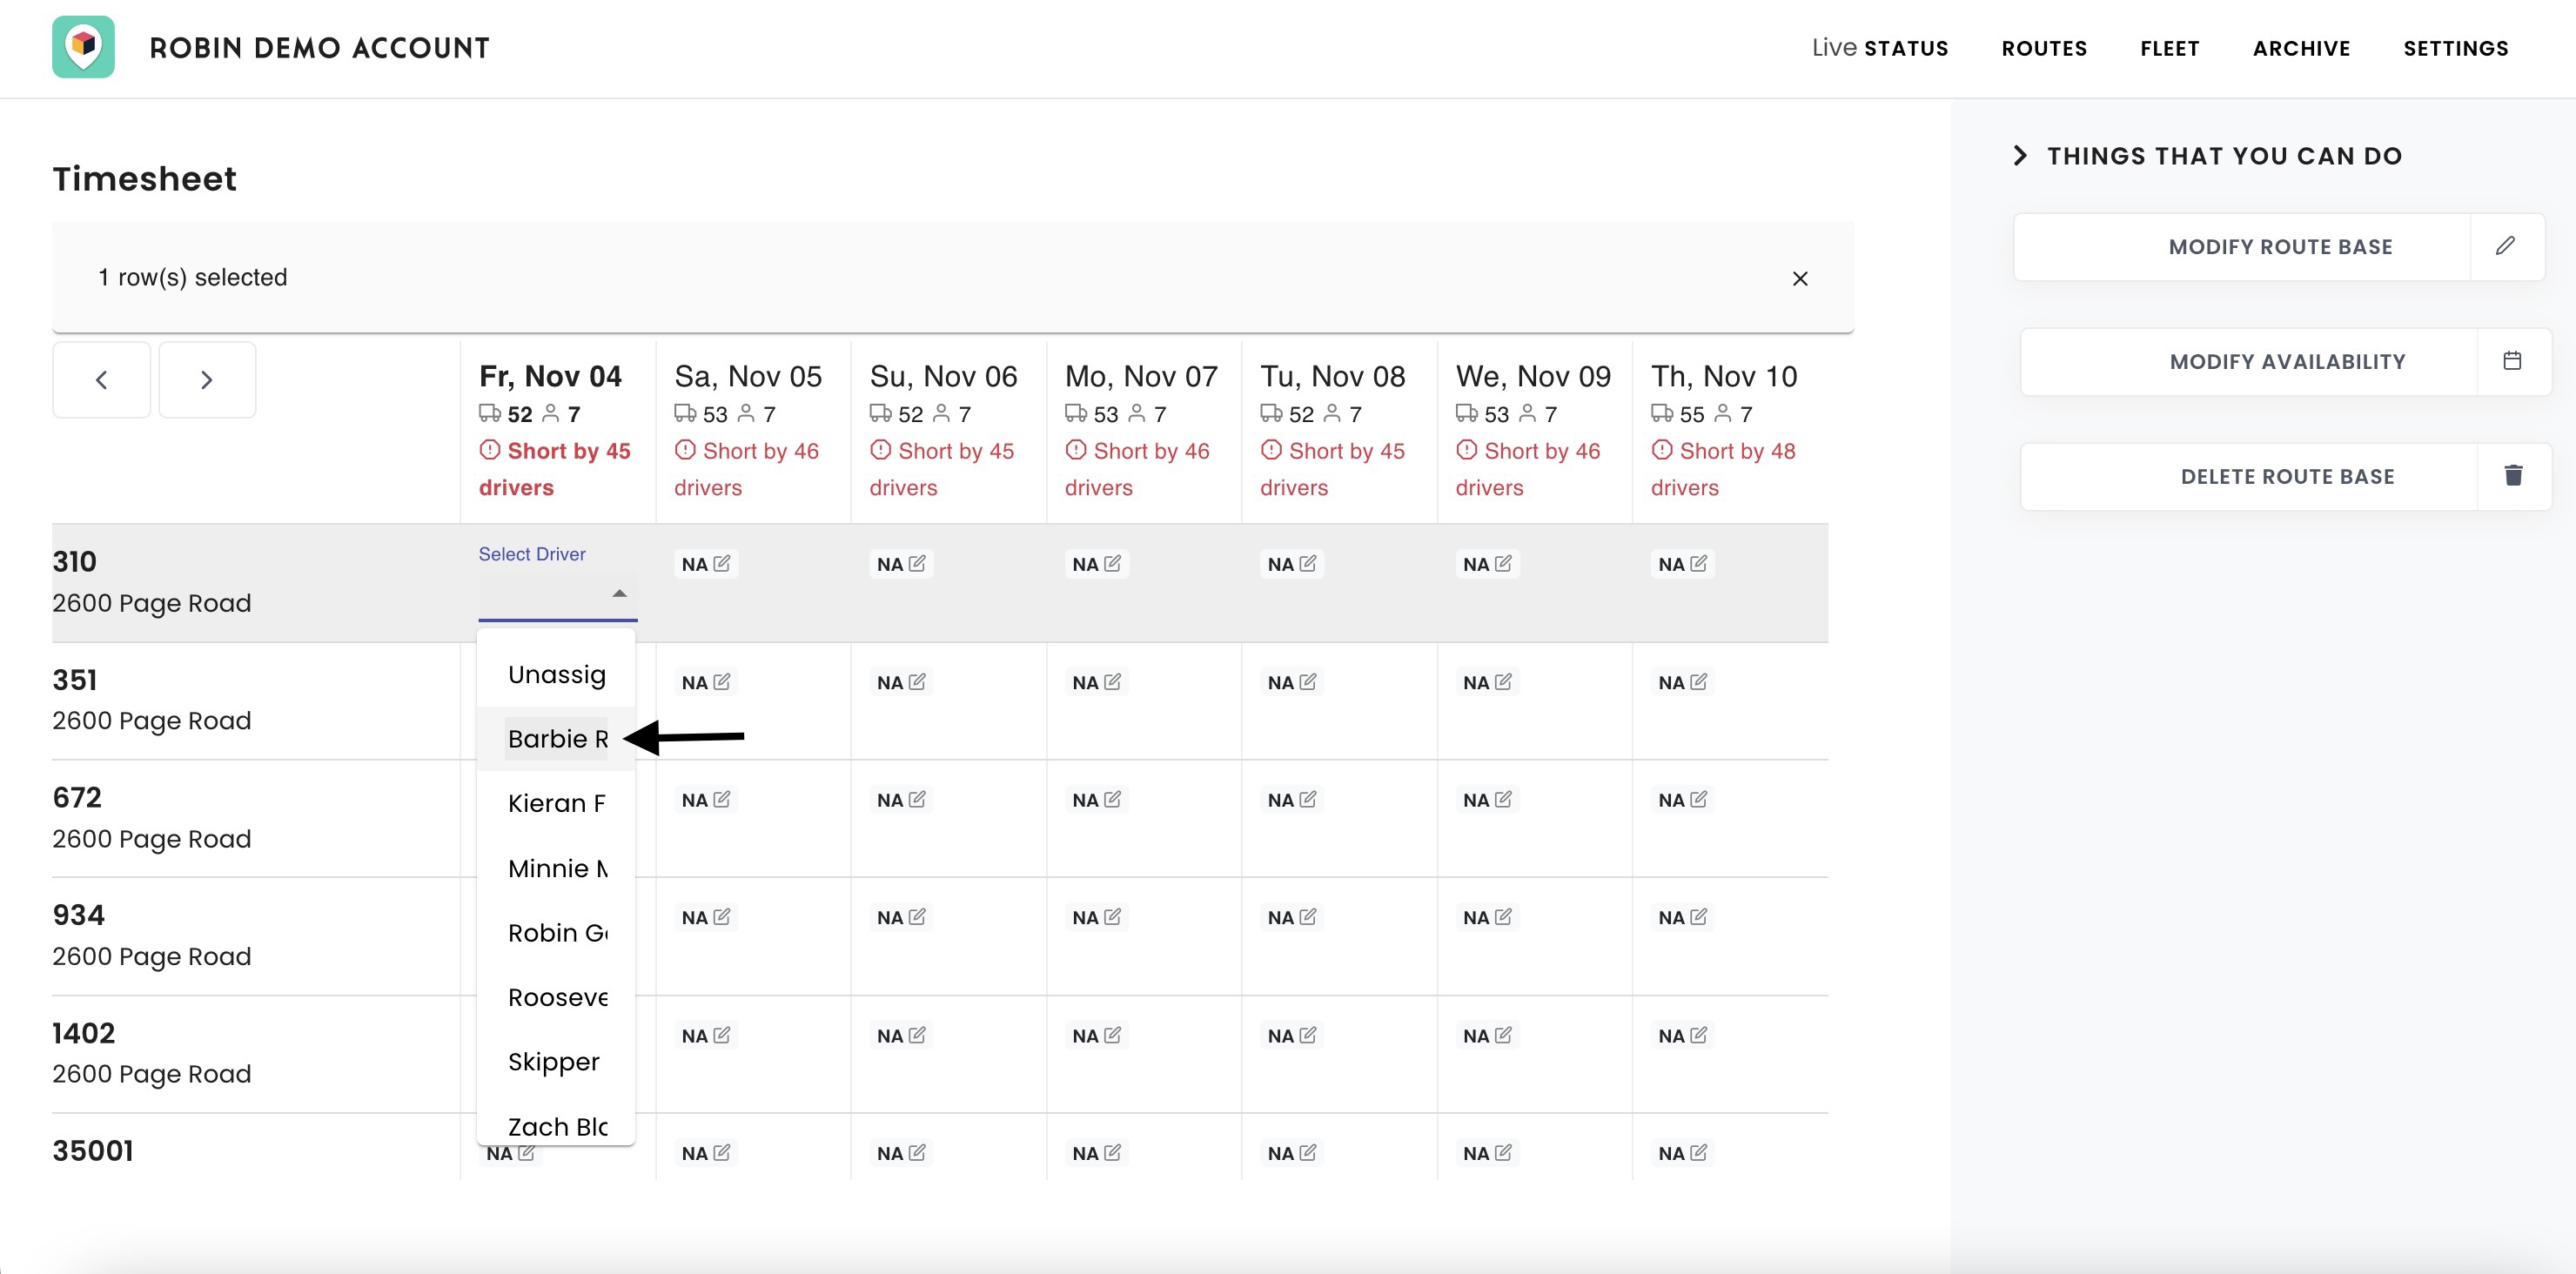Edit route 351 assignment for Th, Nov 10

click(x=1698, y=682)
